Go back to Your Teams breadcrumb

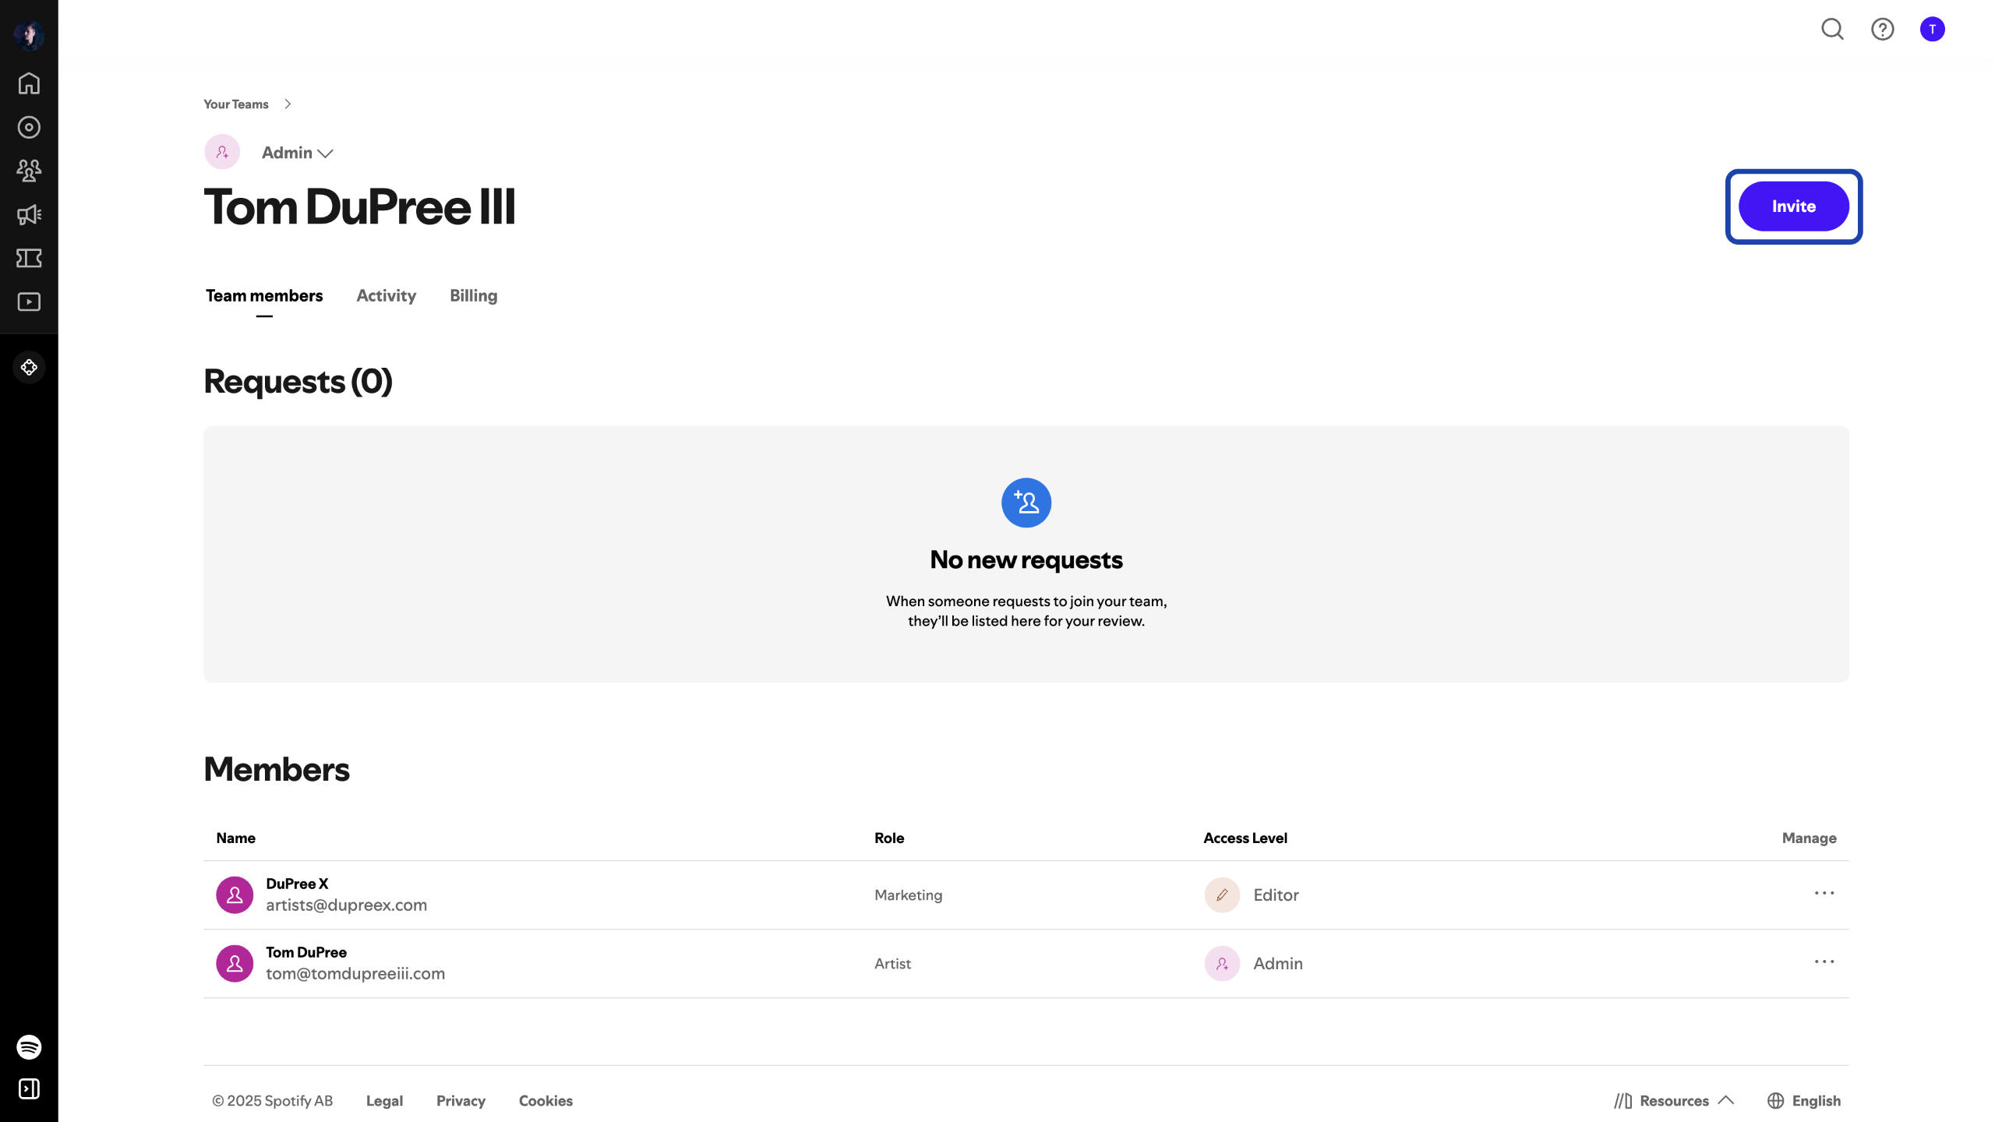click(235, 104)
